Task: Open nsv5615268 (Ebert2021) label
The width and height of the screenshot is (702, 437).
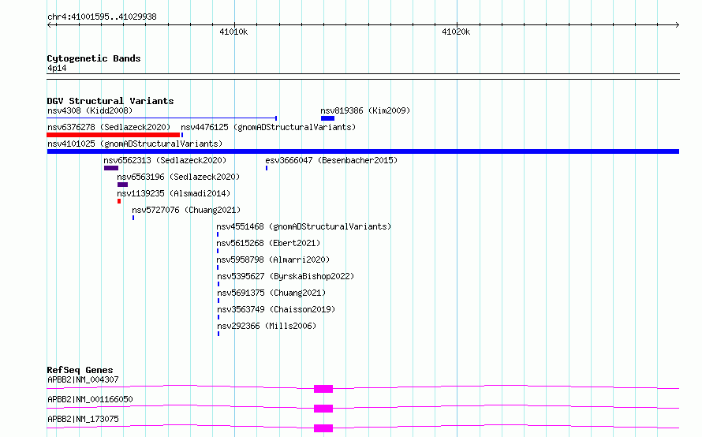Action: [268, 243]
